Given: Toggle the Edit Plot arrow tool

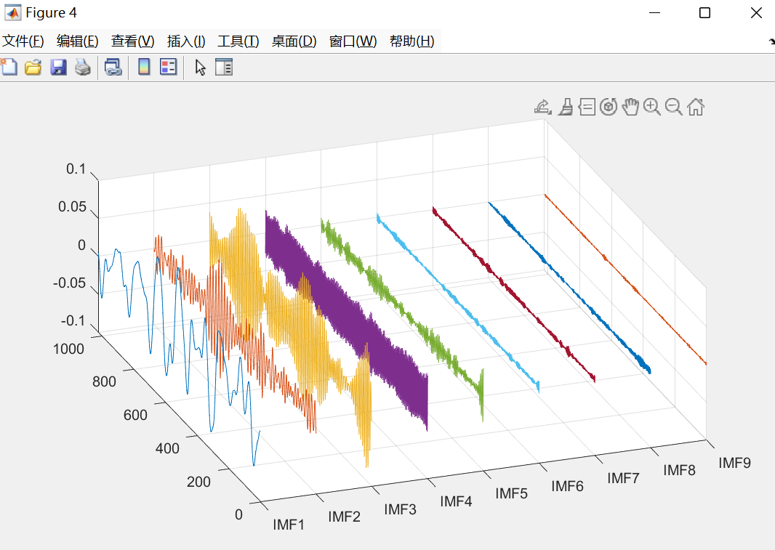Looking at the screenshot, I should [x=201, y=68].
